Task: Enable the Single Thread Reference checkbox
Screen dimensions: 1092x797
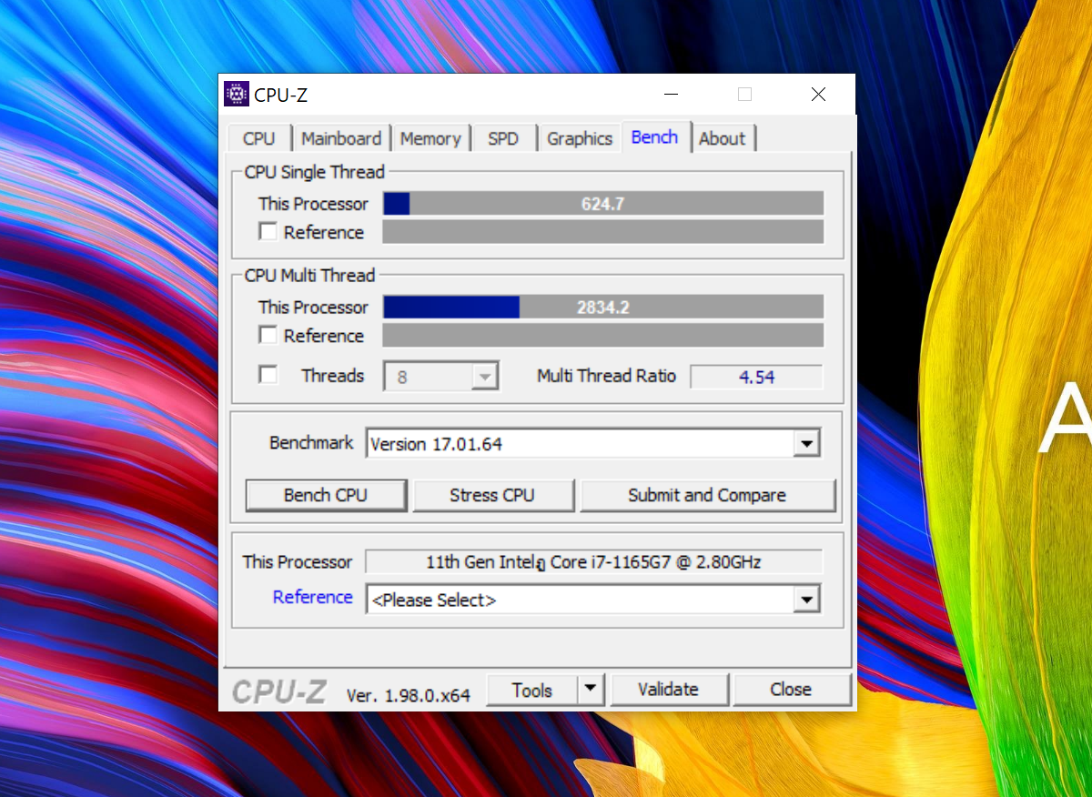Action: 268,232
